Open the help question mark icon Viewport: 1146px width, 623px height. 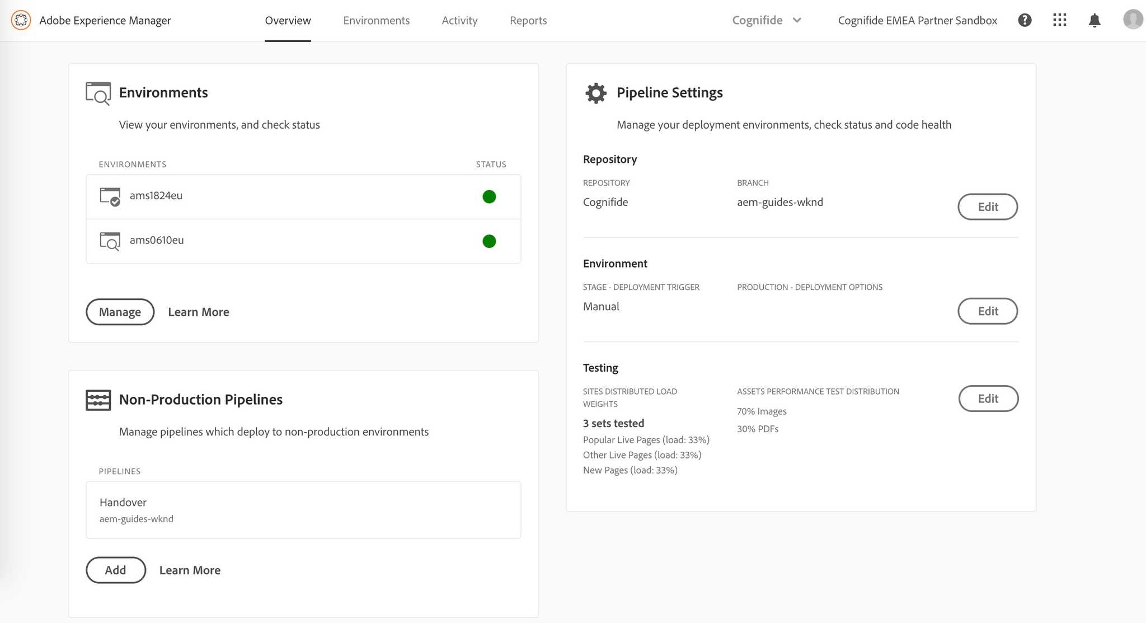1025,20
